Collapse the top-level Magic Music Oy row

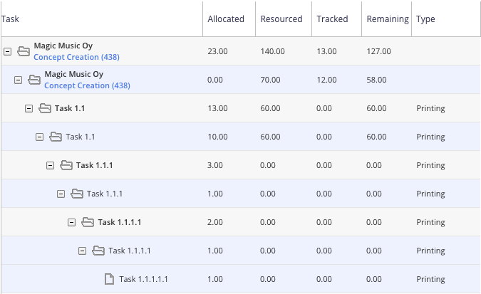point(8,51)
